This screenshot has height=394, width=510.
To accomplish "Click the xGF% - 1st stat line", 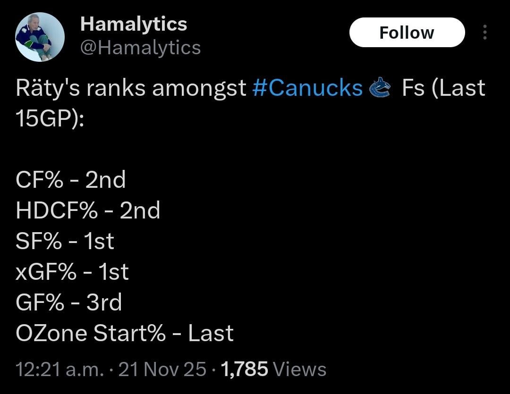I will pyautogui.click(x=72, y=272).
